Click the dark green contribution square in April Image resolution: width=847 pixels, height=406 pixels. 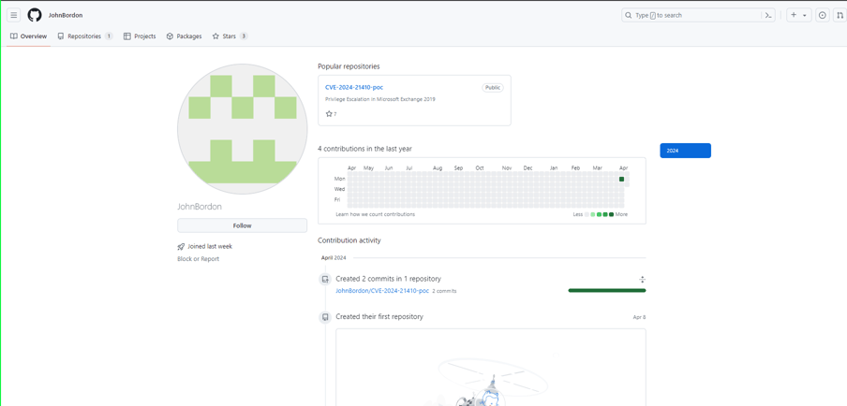622,179
